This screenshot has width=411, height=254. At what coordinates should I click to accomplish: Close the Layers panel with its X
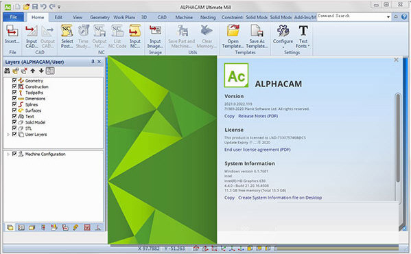(99, 62)
